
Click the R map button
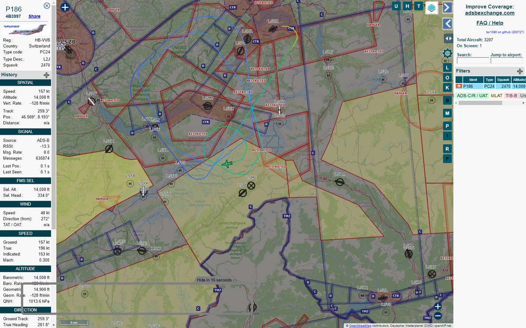447,149
